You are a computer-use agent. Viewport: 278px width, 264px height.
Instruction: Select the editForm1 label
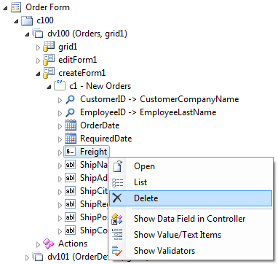coord(77,60)
